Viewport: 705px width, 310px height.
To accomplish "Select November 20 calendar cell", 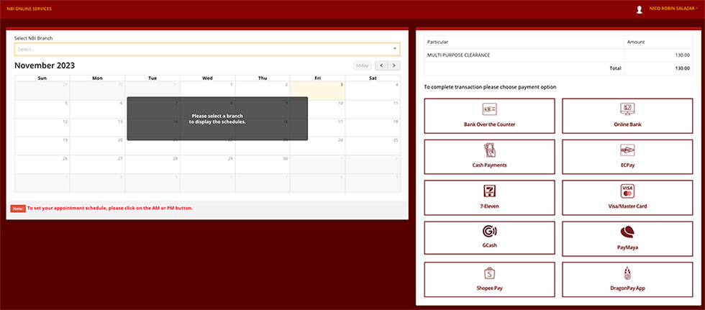I will pyautogui.click(x=97, y=146).
